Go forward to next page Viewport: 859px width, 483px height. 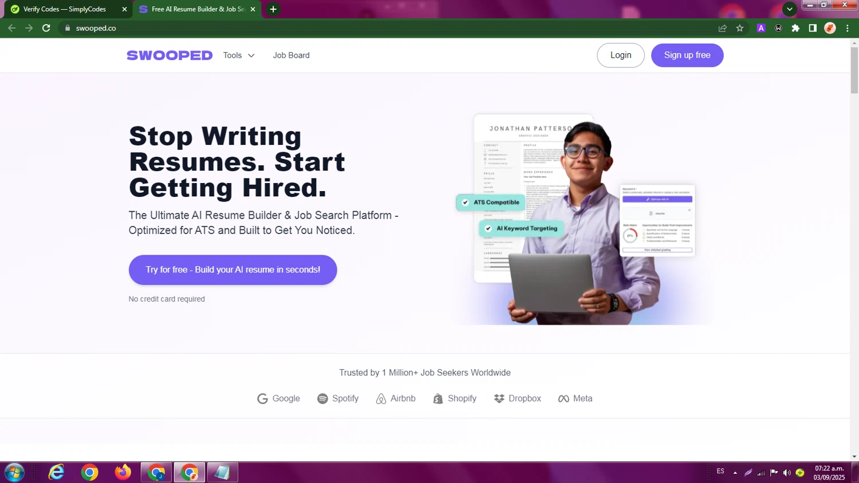[x=29, y=28]
